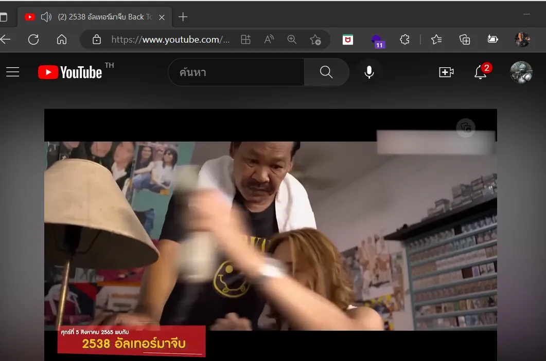
Task: Open the YouTube account avatar menu
Action: (x=521, y=72)
